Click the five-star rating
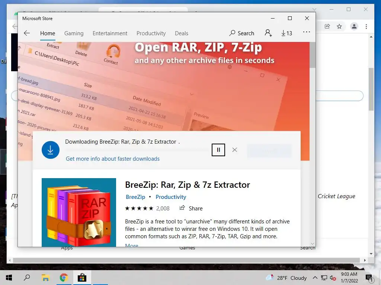This screenshot has height=285, width=381. 139,209
